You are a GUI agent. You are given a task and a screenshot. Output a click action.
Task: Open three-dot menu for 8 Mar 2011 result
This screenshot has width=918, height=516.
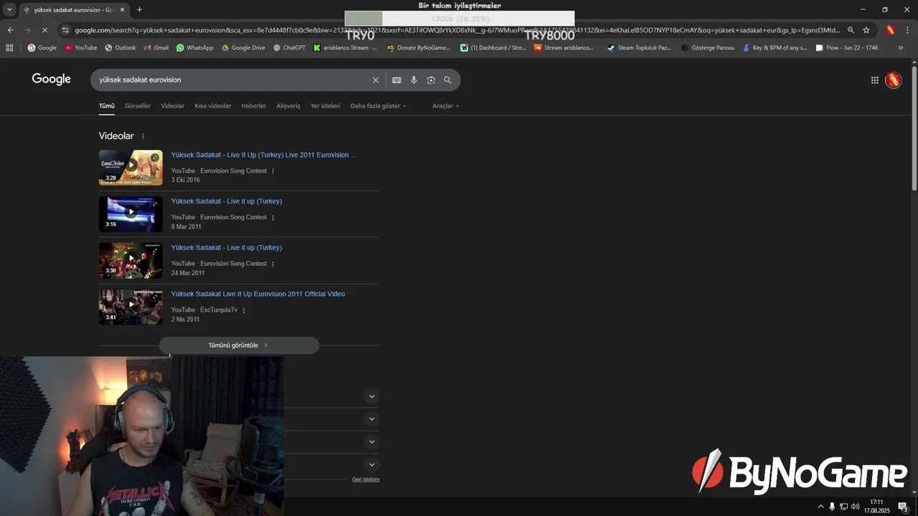(273, 218)
